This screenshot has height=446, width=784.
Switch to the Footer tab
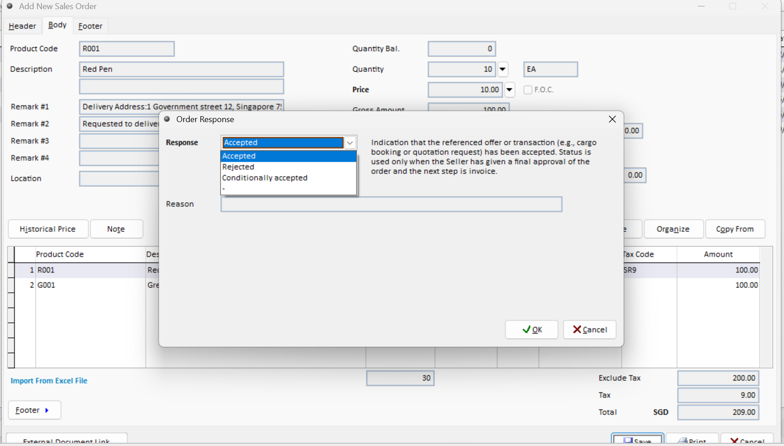90,26
